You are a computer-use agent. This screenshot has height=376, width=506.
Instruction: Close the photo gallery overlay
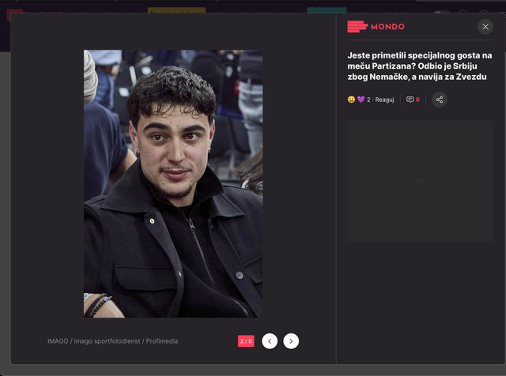pyautogui.click(x=485, y=27)
